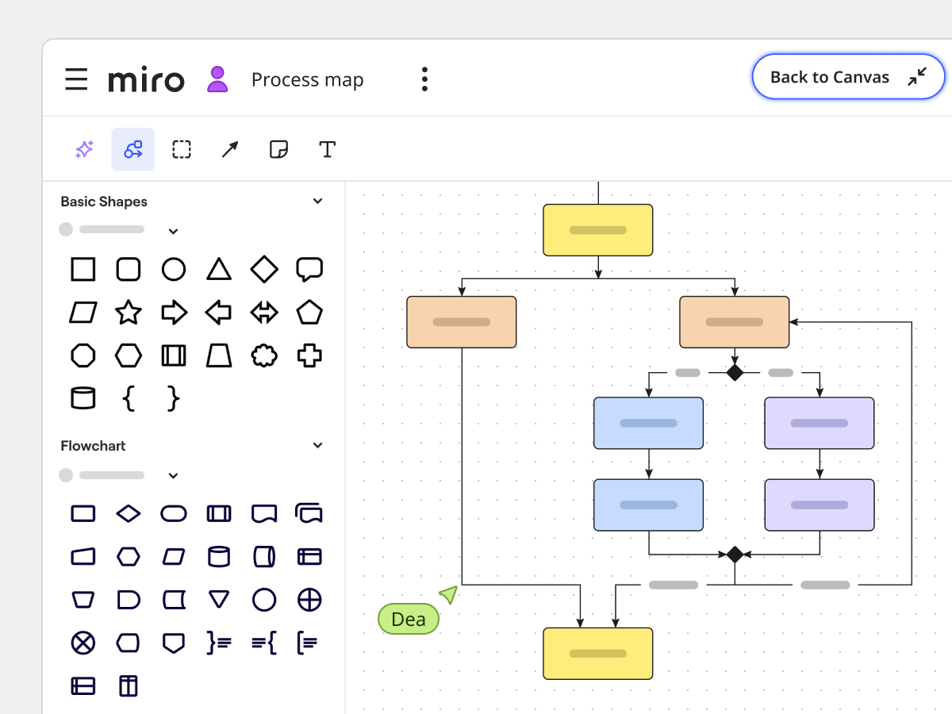
Task: Open the shape size options chevron
Action: [x=173, y=231]
